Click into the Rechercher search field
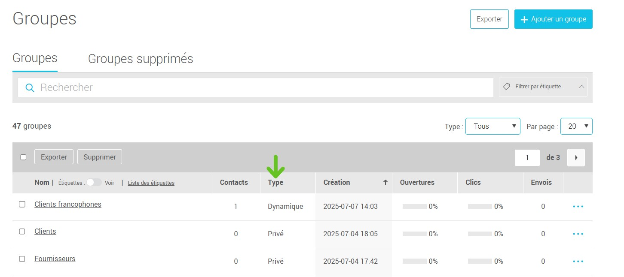624x277 pixels. tap(258, 87)
